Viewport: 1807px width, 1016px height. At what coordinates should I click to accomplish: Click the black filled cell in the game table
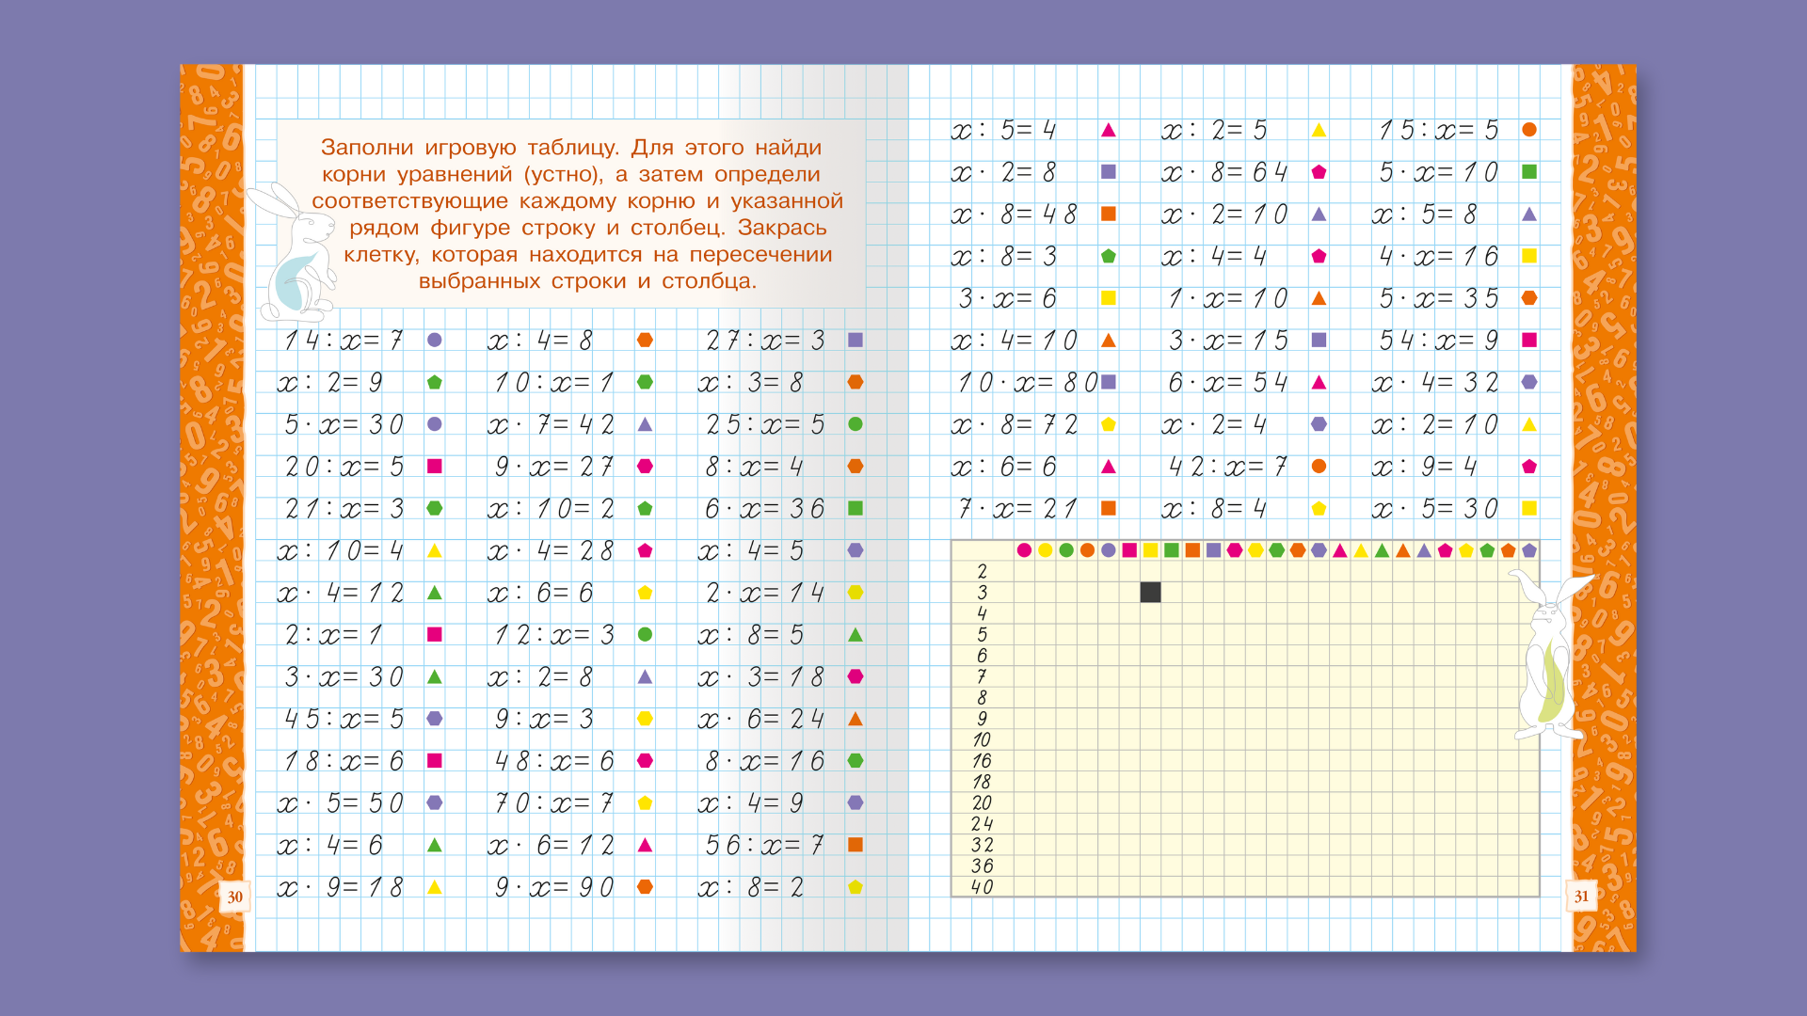coord(1150,592)
